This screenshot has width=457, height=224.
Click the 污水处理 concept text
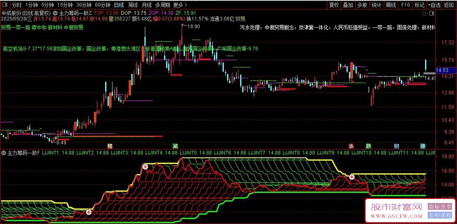coord(251,28)
